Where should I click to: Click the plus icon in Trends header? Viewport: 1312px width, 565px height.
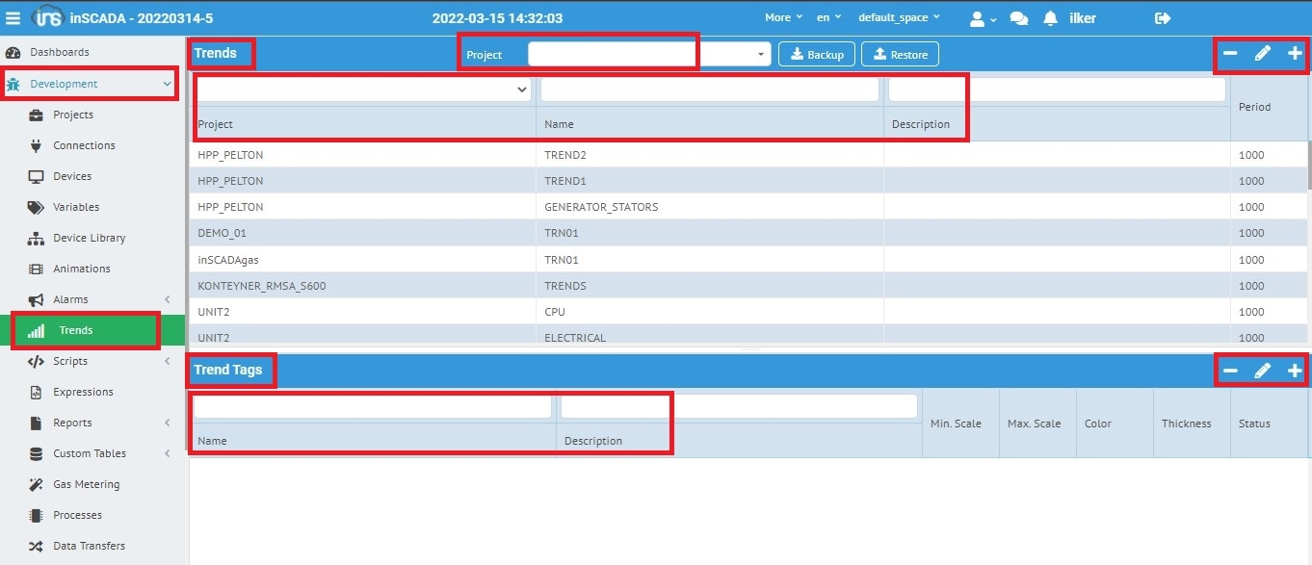(x=1295, y=54)
